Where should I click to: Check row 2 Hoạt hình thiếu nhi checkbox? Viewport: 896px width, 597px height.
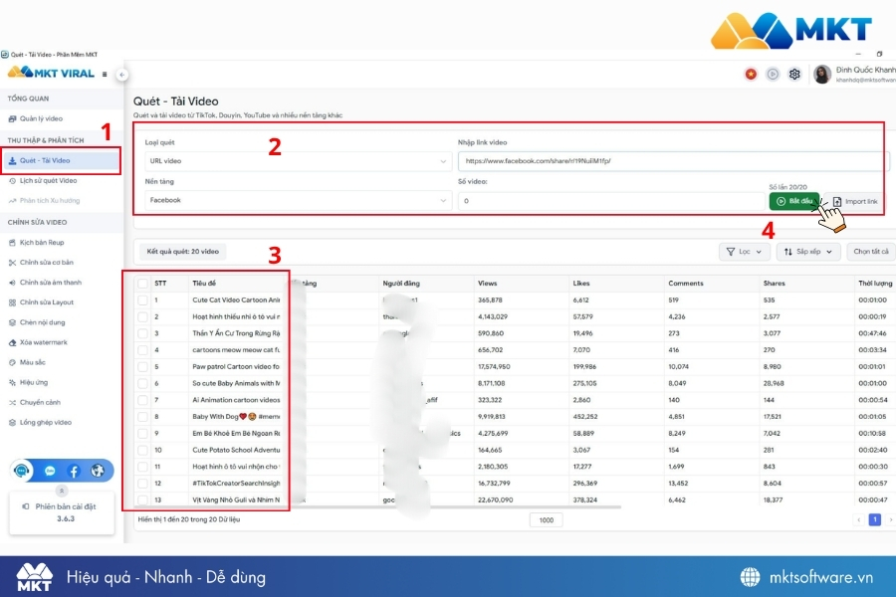tap(142, 316)
